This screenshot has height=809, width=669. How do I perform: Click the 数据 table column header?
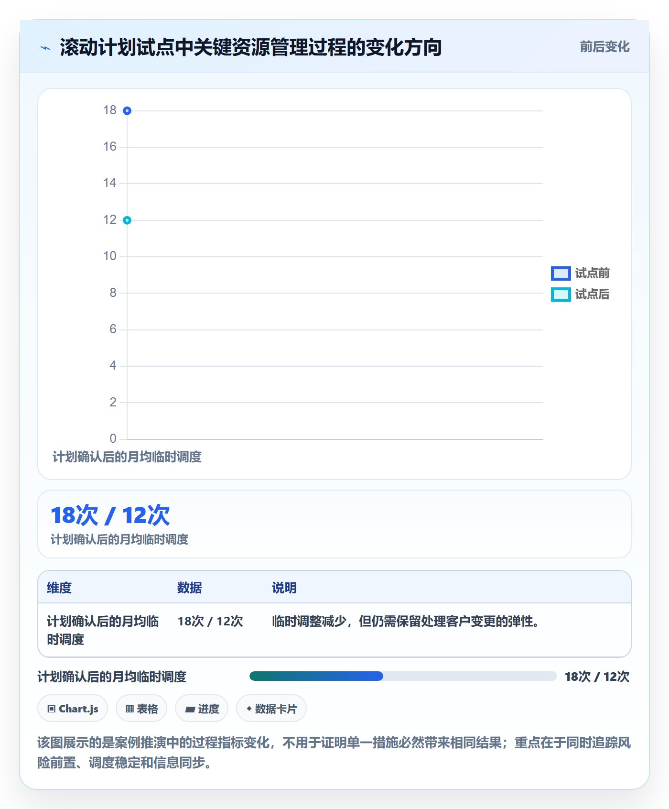coord(190,588)
